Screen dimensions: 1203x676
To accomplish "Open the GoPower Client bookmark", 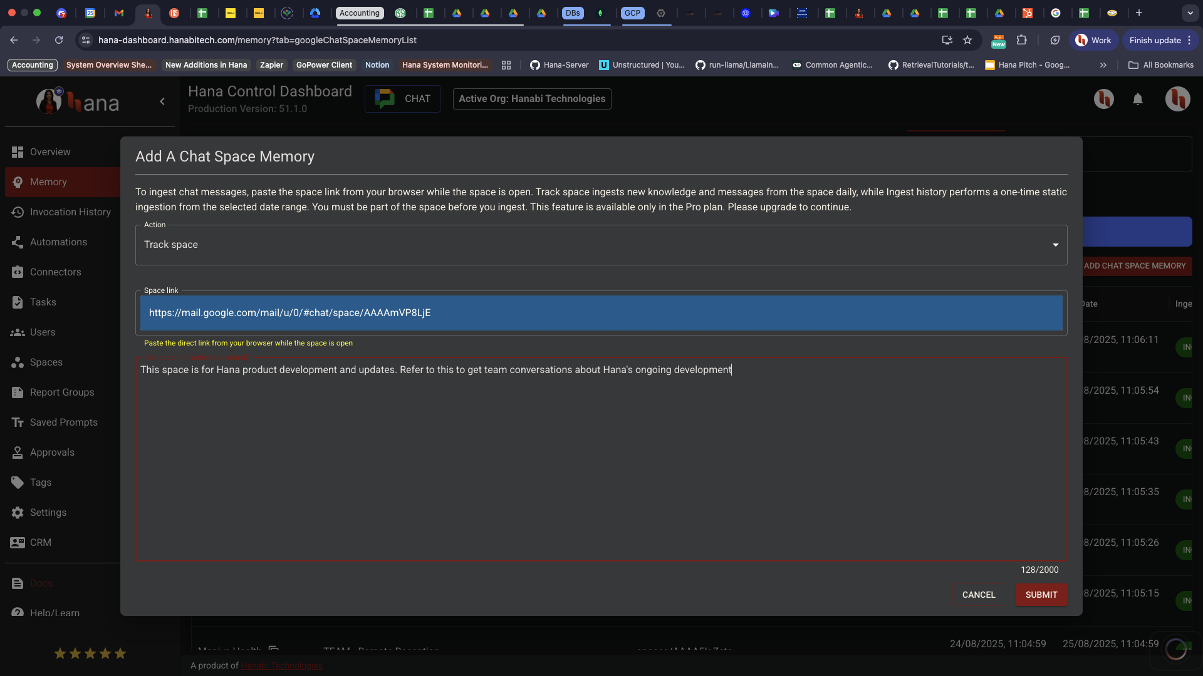I will pyautogui.click(x=324, y=65).
